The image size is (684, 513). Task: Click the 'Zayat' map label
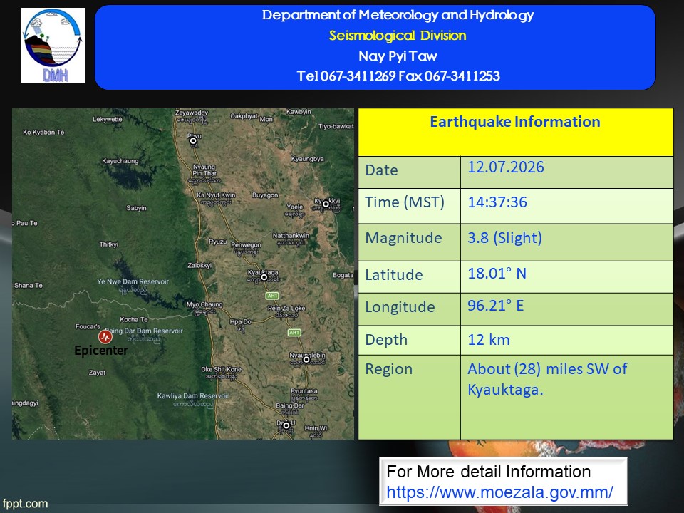(x=97, y=373)
